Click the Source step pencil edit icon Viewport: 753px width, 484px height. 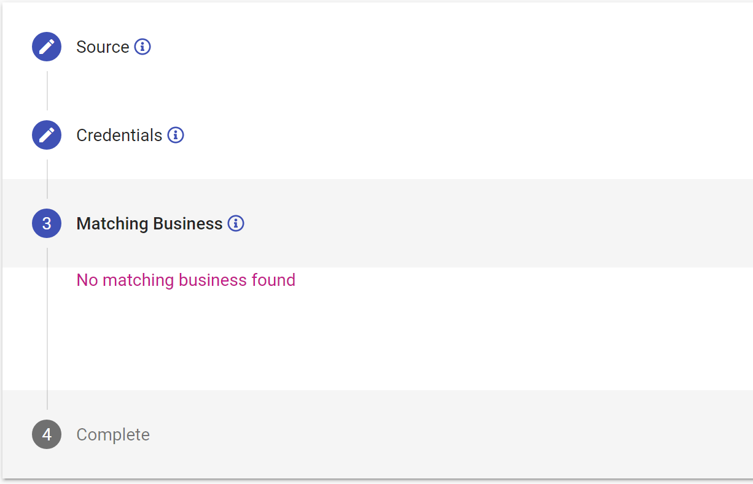(47, 47)
